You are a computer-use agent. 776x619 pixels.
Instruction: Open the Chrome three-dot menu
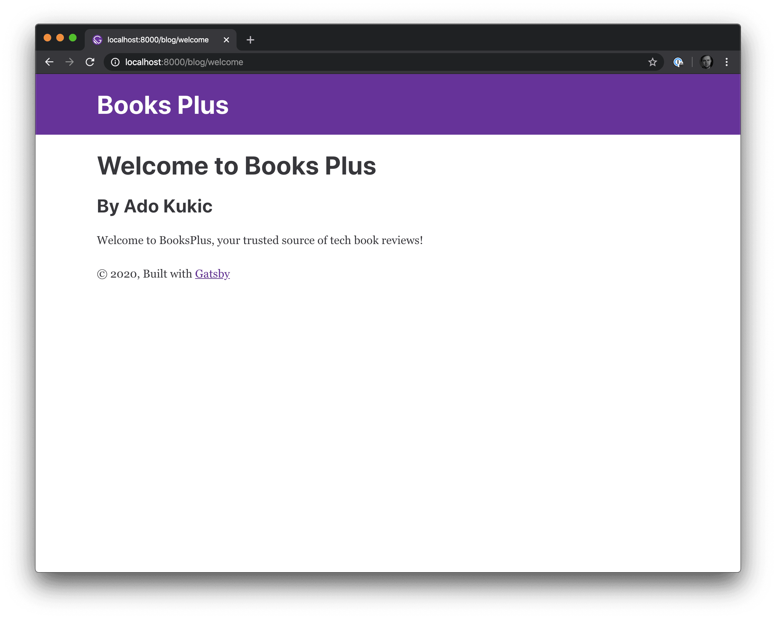tap(727, 62)
